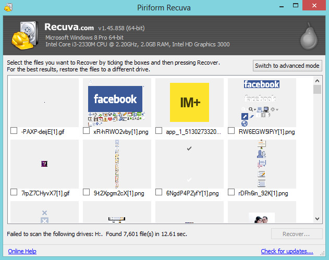This screenshot has height=260, width=329.
Task: Close the Piriform Recuva window
Action: click(314, 5)
